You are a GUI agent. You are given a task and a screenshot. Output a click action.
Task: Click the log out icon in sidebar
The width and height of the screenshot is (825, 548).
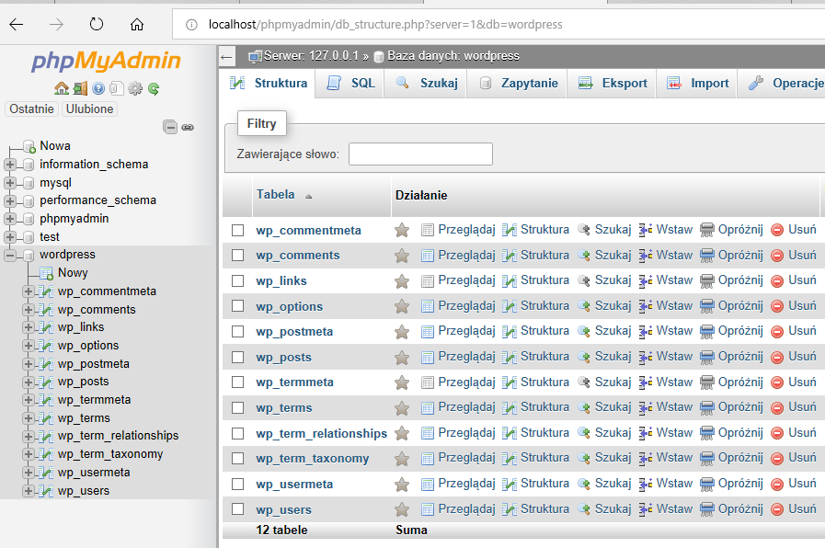[x=80, y=88]
